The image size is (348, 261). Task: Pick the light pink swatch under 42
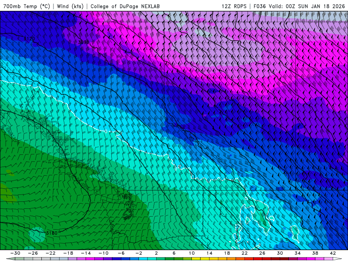328,259
